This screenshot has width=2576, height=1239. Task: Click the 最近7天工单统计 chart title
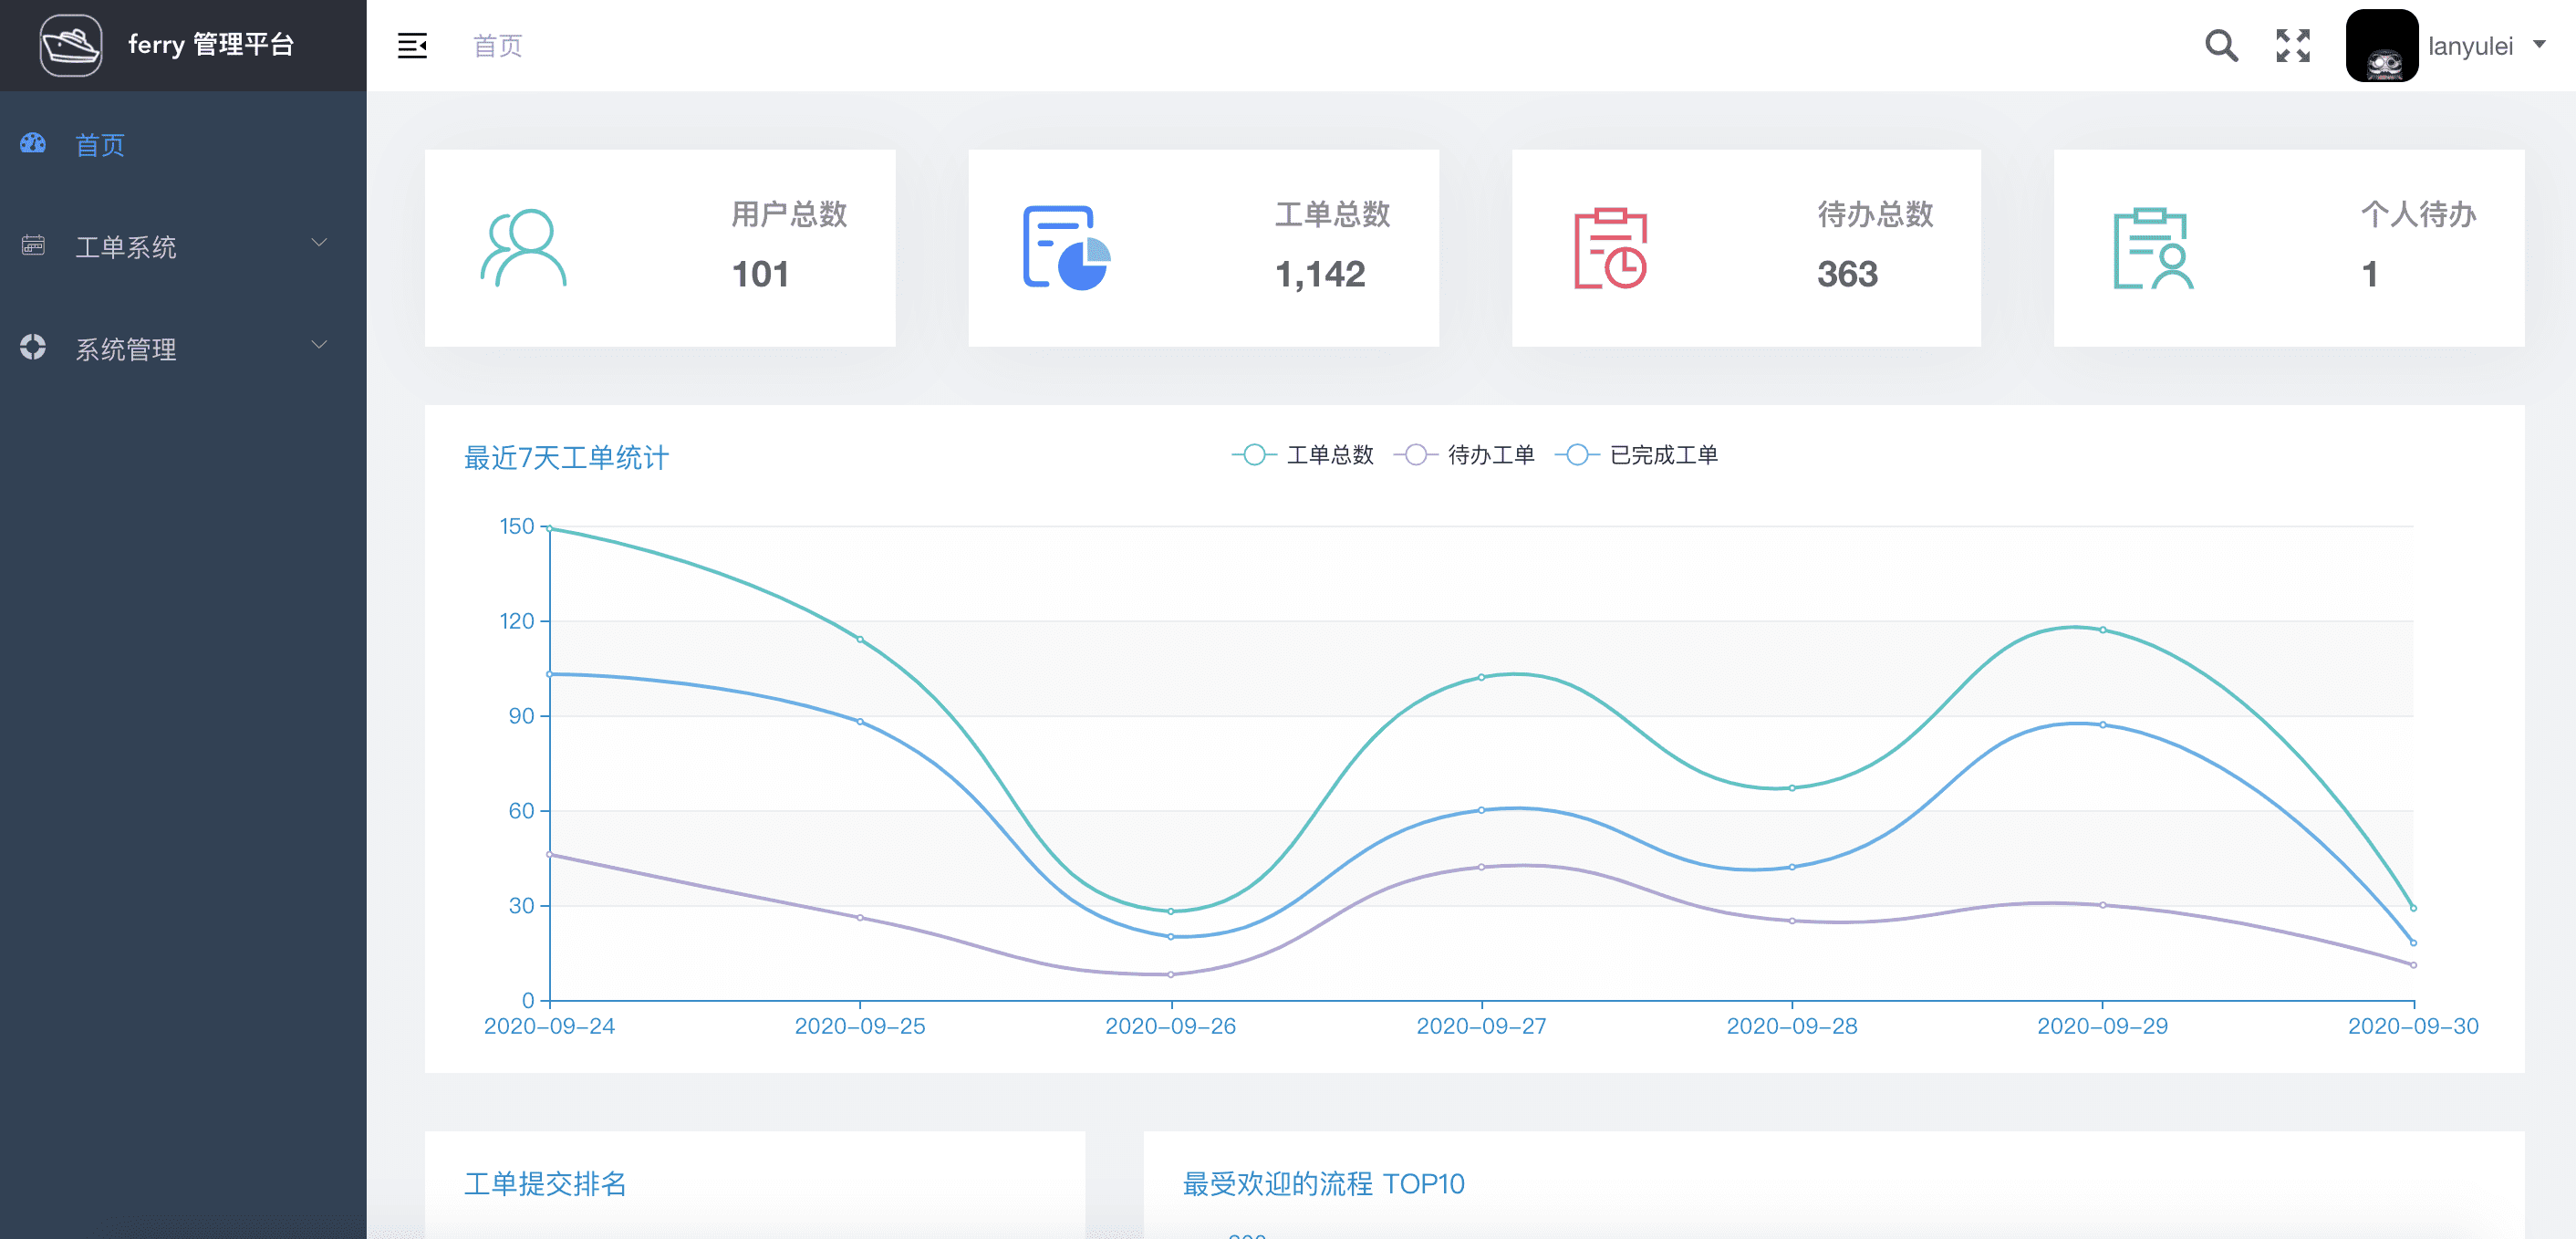(566, 458)
